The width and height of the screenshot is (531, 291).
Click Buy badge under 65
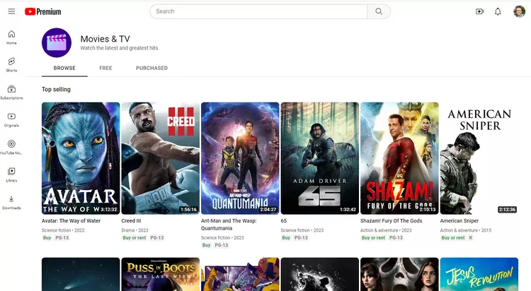286,238
